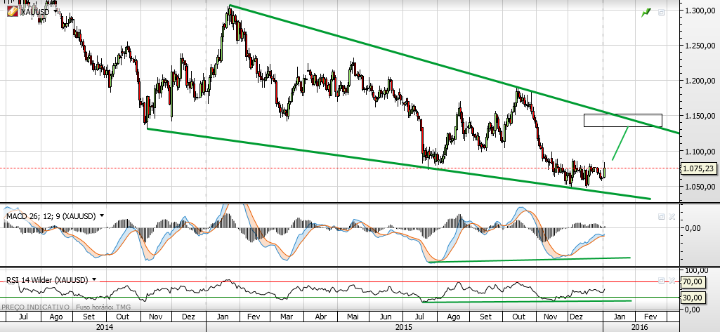Maximize the RSI indicator panel
This screenshot has height=332, width=720.
pos(661,280)
